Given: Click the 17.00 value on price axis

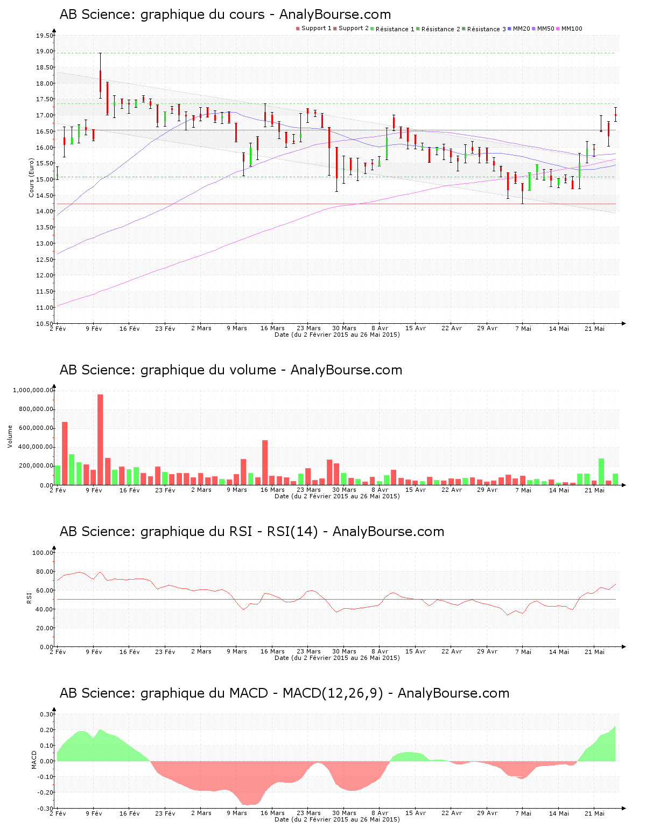Looking at the screenshot, I should [45, 115].
